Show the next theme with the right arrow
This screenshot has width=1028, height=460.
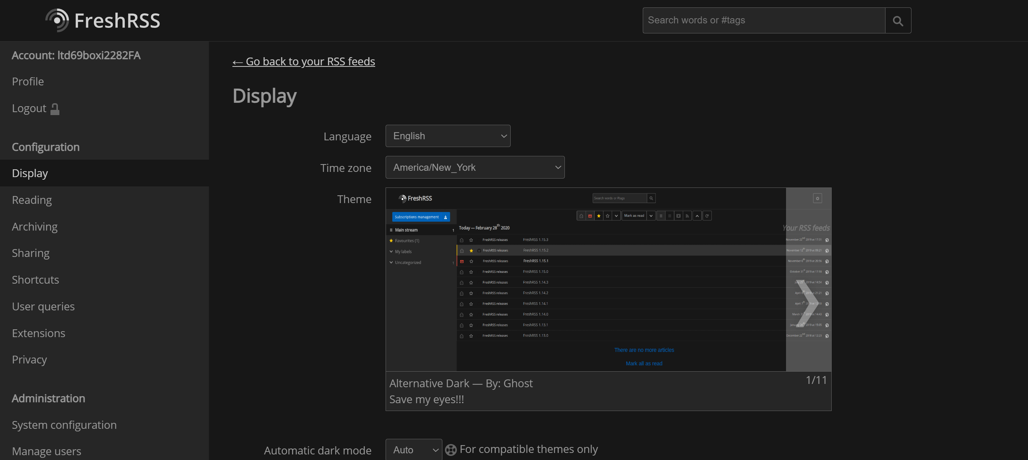(x=809, y=280)
